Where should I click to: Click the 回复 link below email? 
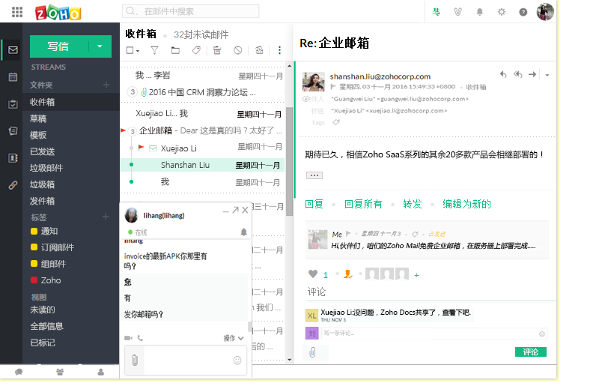(314, 204)
